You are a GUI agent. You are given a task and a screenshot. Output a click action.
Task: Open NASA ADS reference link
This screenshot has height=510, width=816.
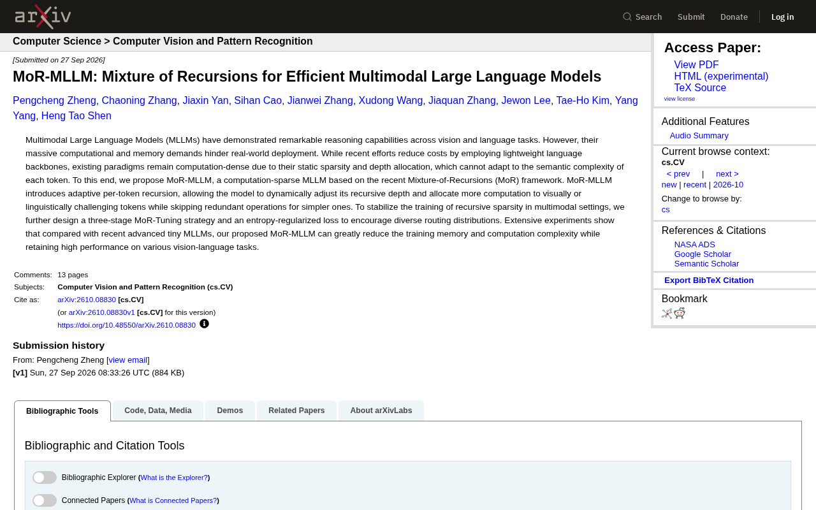tap(695, 245)
